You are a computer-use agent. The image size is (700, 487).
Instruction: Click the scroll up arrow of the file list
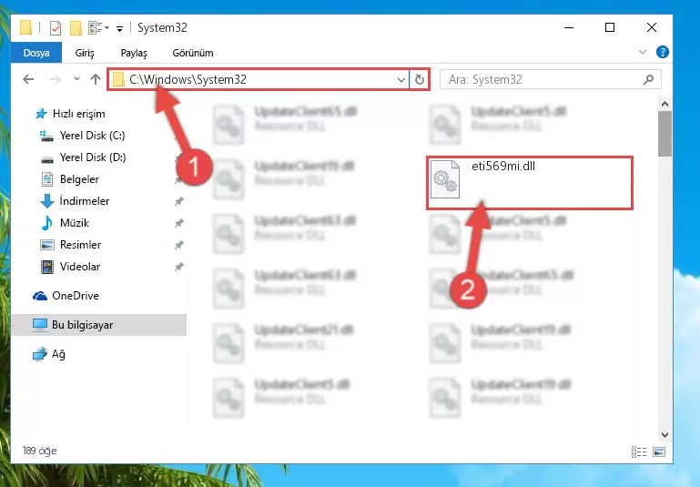point(664,104)
